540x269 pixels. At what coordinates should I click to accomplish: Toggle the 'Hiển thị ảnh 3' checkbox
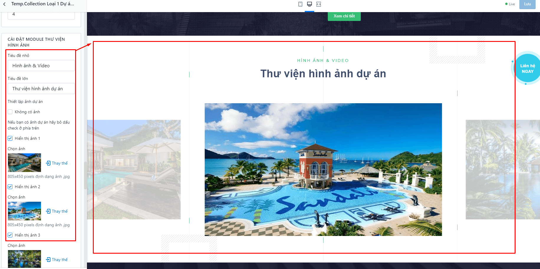pos(10,235)
